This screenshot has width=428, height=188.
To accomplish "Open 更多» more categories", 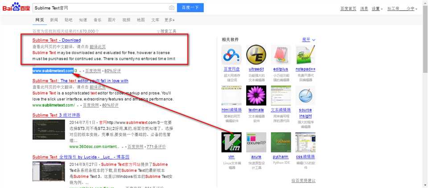I will tap(169, 20).
